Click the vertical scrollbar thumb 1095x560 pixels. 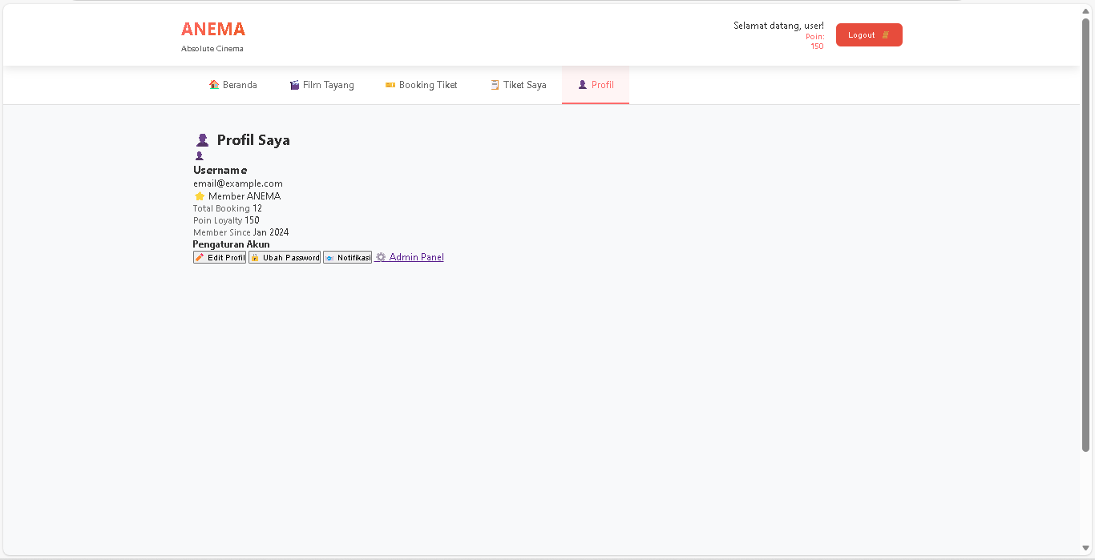coord(1086,232)
